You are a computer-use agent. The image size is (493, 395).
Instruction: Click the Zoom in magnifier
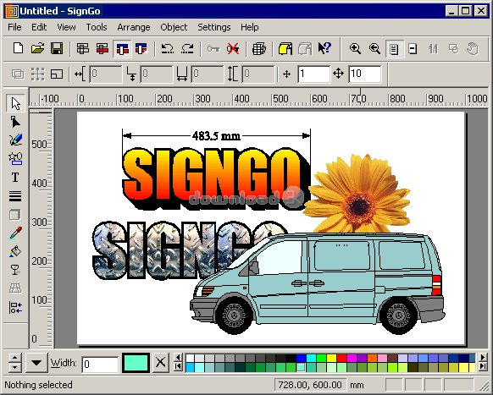pyautogui.click(x=355, y=49)
